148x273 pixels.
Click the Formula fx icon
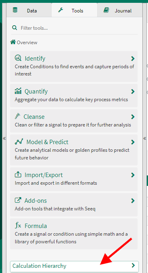tap(18, 226)
